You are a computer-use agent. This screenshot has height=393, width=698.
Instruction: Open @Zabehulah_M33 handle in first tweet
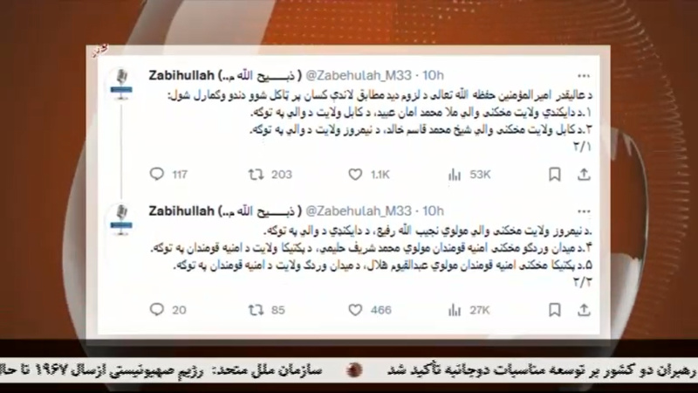point(359,75)
